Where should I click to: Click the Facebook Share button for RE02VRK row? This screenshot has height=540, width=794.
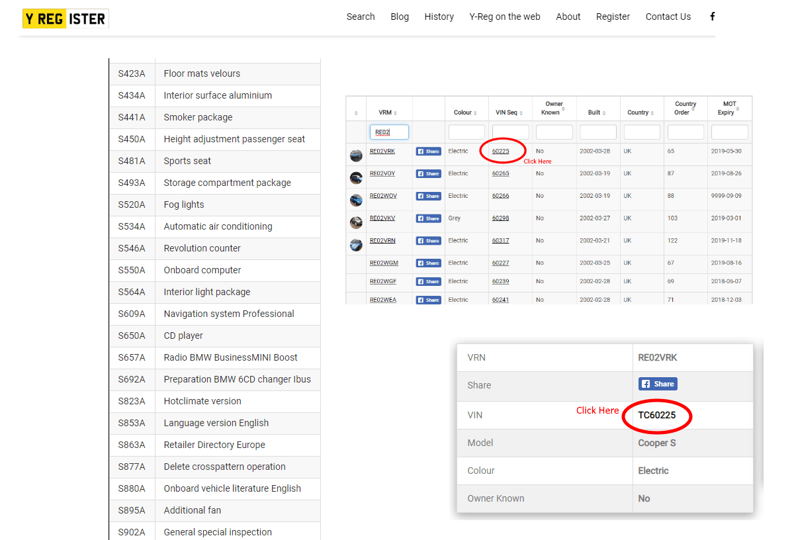(429, 152)
